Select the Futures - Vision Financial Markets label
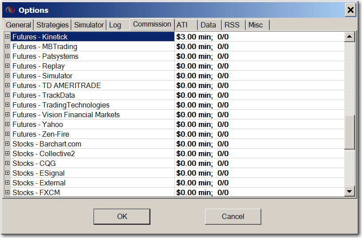 [x=66, y=115]
